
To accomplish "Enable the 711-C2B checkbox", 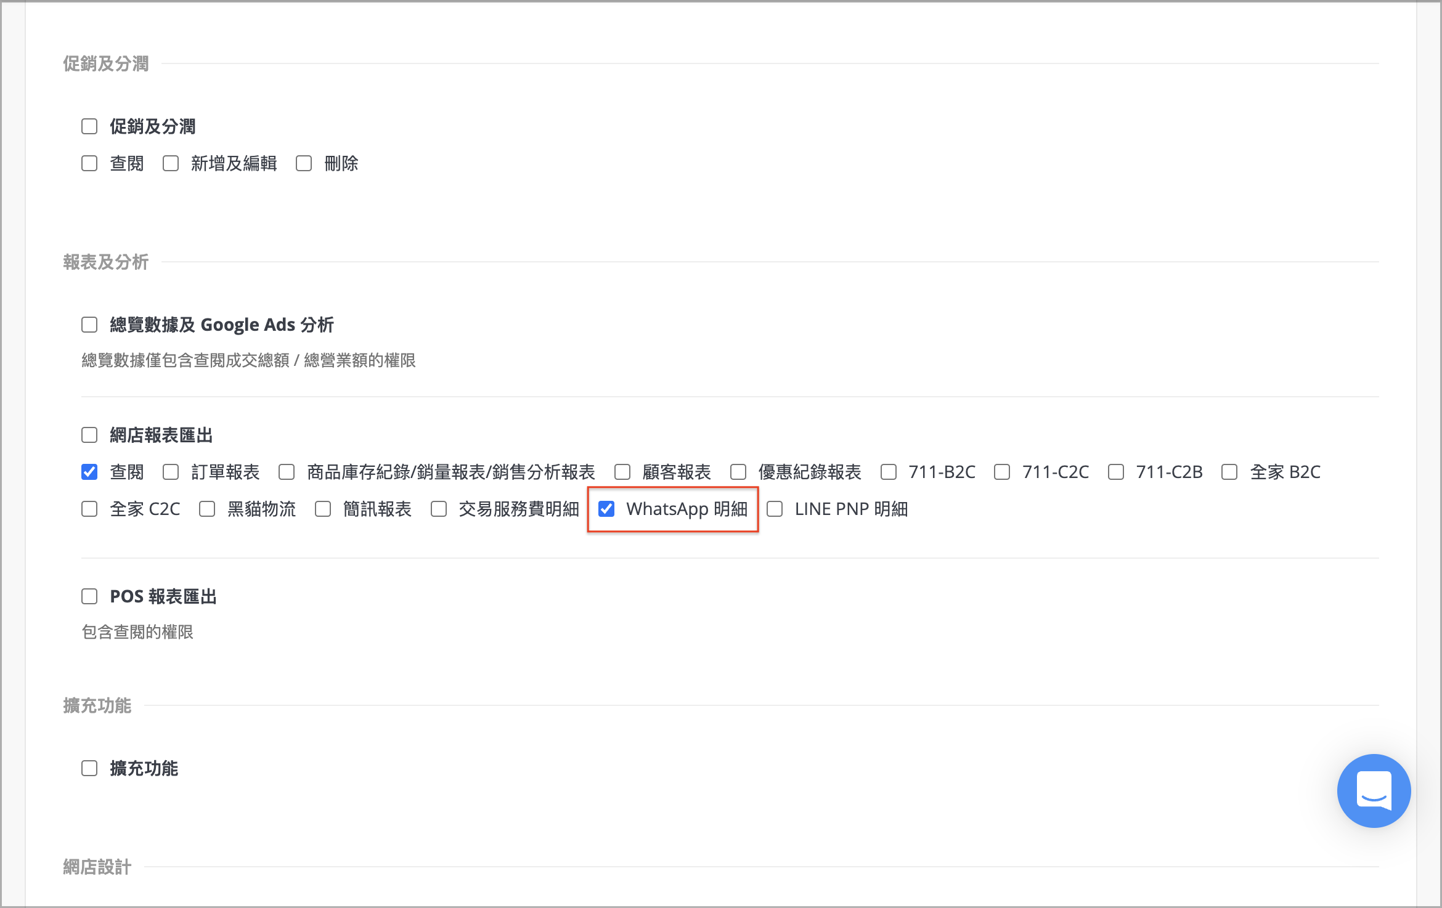I will tap(1116, 472).
